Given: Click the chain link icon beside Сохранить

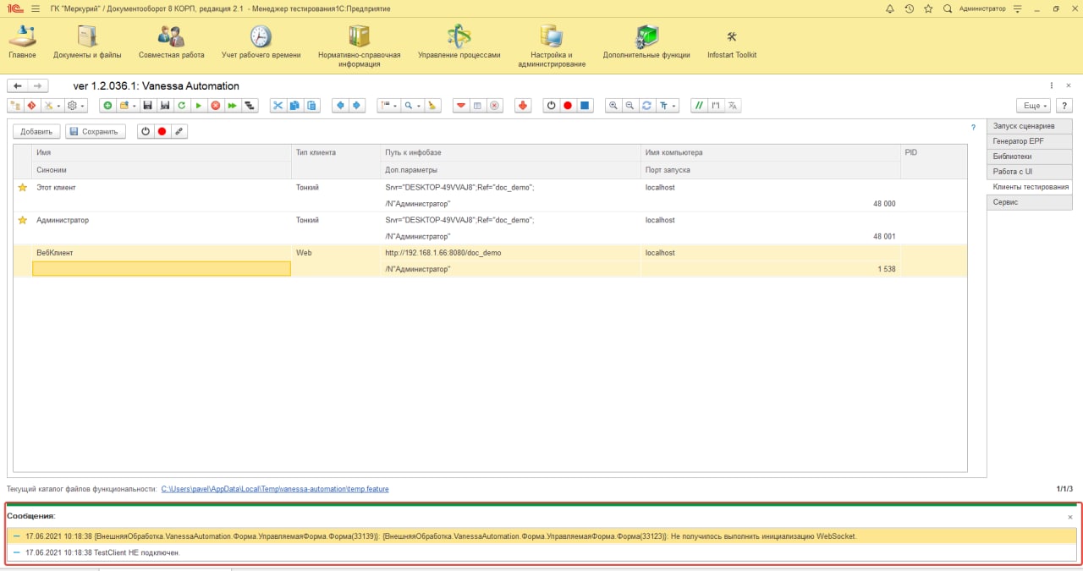Looking at the screenshot, I should point(179,131).
